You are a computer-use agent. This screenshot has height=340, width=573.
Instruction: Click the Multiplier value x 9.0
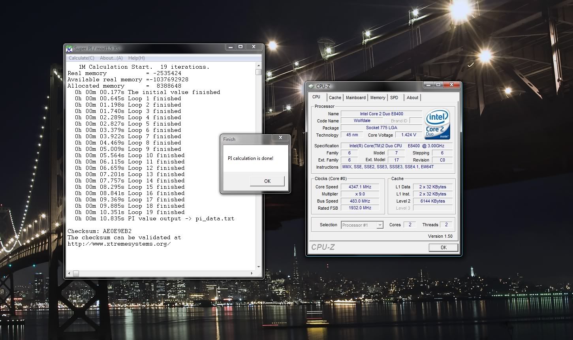[x=360, y=194]
